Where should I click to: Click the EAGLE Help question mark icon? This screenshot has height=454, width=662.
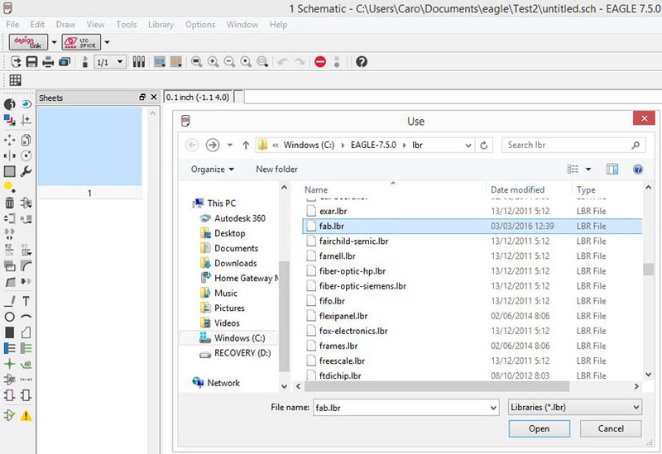click(x=362, y=62)
